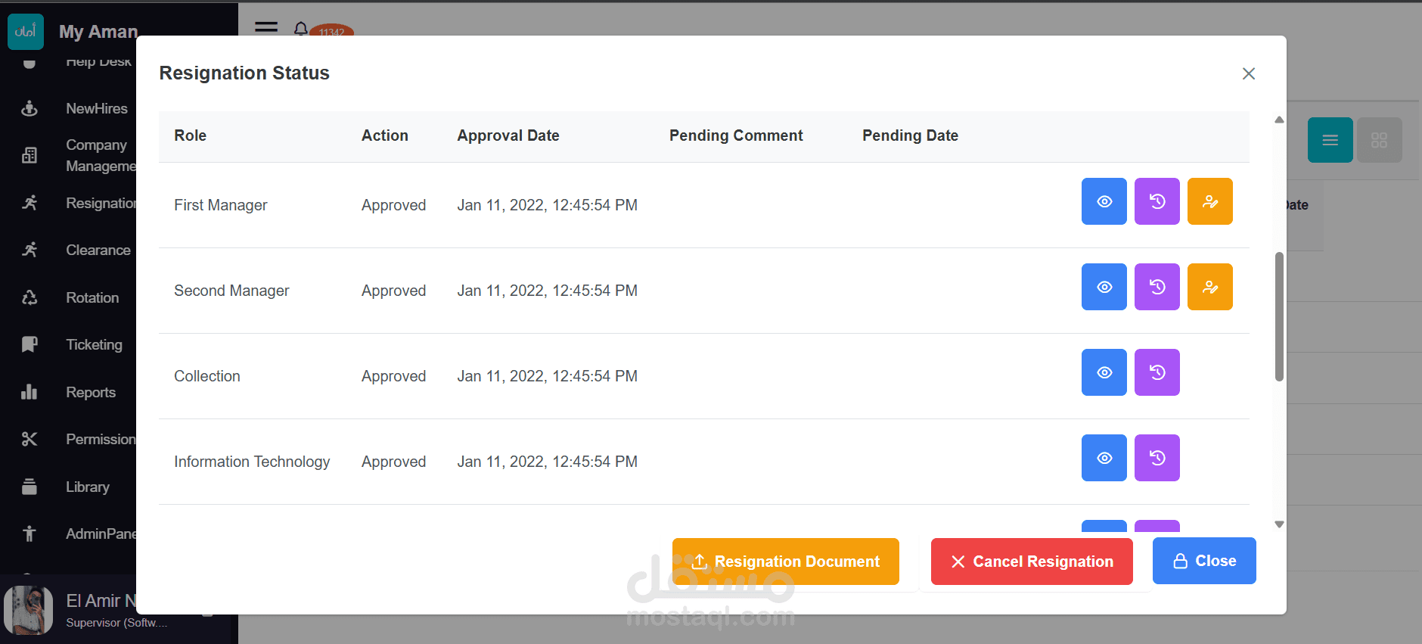This screenshot has width=1422, height=644.
Task: View Collection approval details eye icon
Action: click(x=1104, y=372)
